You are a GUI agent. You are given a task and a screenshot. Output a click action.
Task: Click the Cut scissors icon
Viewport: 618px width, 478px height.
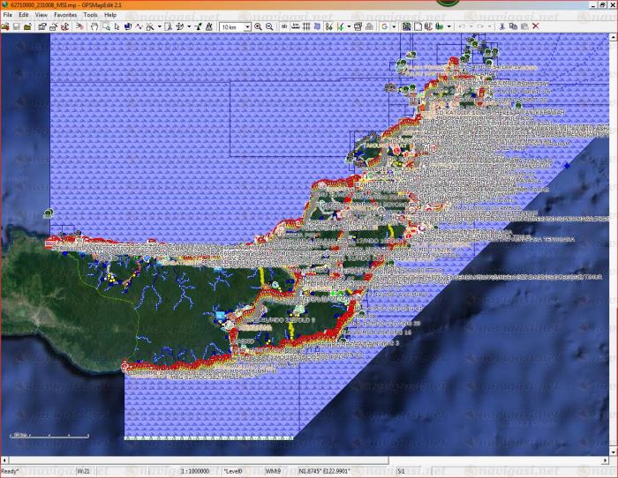501,27
